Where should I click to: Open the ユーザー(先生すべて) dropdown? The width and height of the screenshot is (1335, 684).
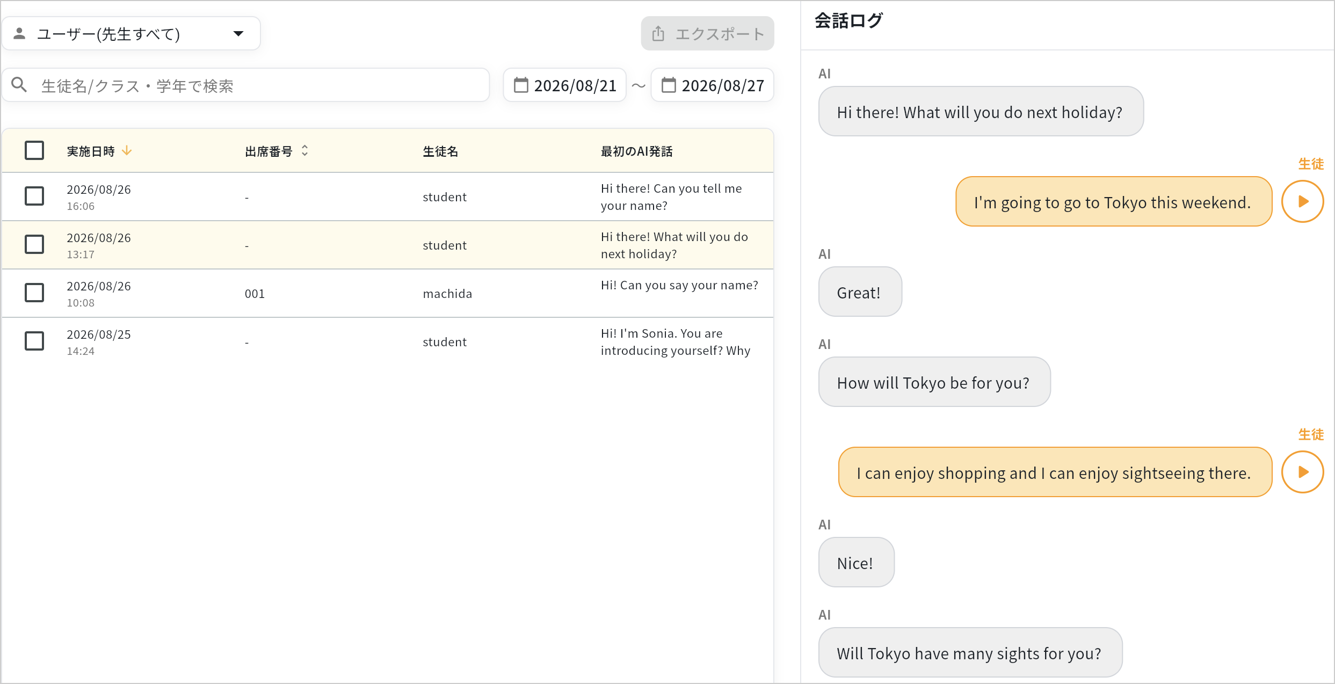(x=131, y=33)
